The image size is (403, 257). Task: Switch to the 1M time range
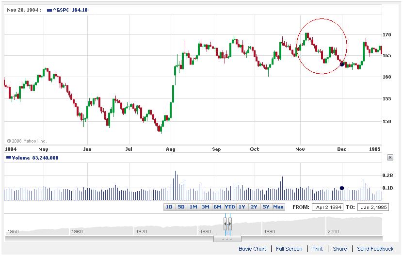point(193,207)
